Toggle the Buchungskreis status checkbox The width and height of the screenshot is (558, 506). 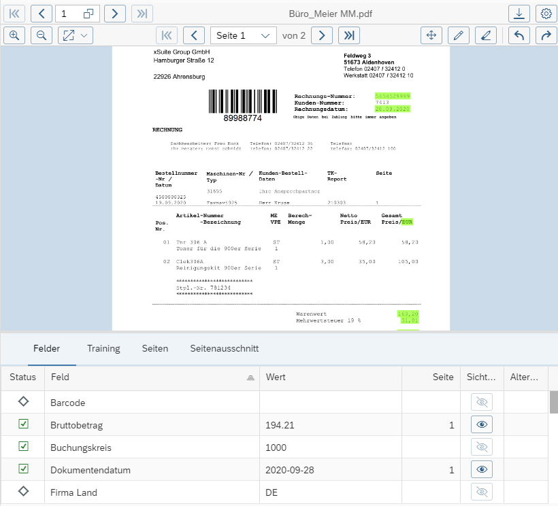pyautogui.click(x=23, y=447)
